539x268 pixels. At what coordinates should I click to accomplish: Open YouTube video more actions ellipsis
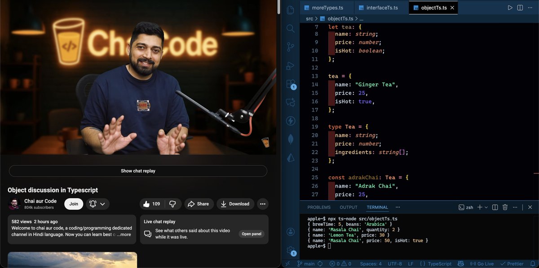pos(263,203)
